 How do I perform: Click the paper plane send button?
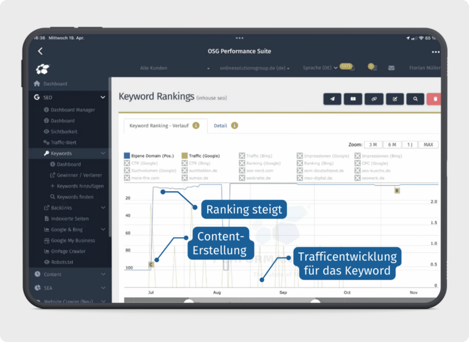pos(332,99)
